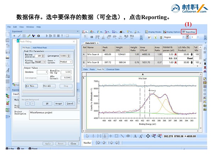213x160 pixels.
Task: Toggle the eye visibility tool
Action: (x=128, y=136)
